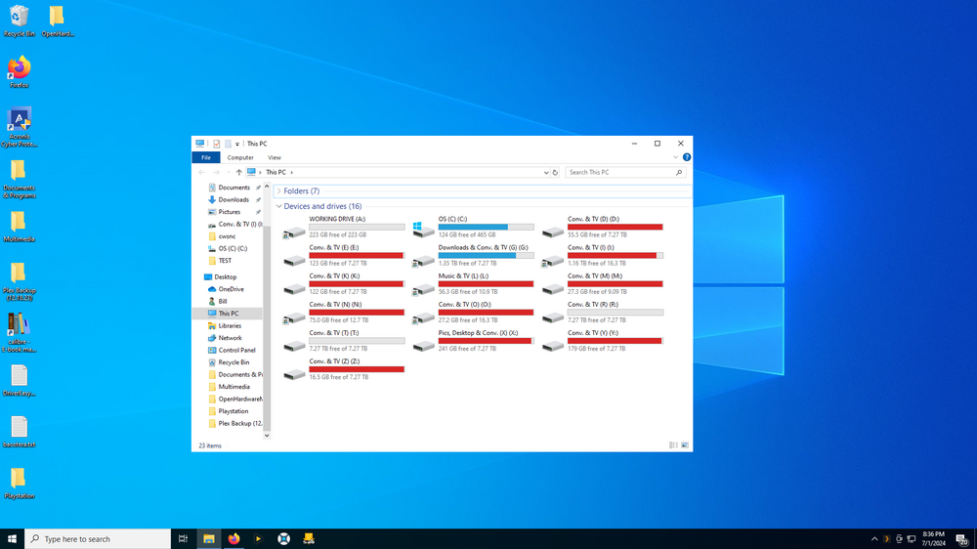Open Control Panel in navigation pane

[236, 351]
